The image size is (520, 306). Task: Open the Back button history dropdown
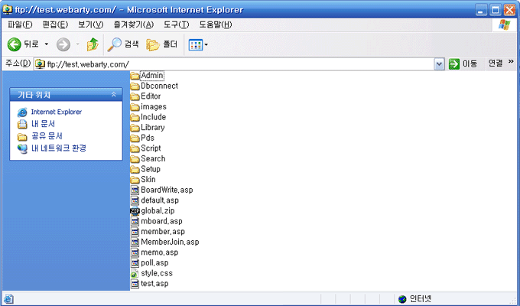click(46, 45)
